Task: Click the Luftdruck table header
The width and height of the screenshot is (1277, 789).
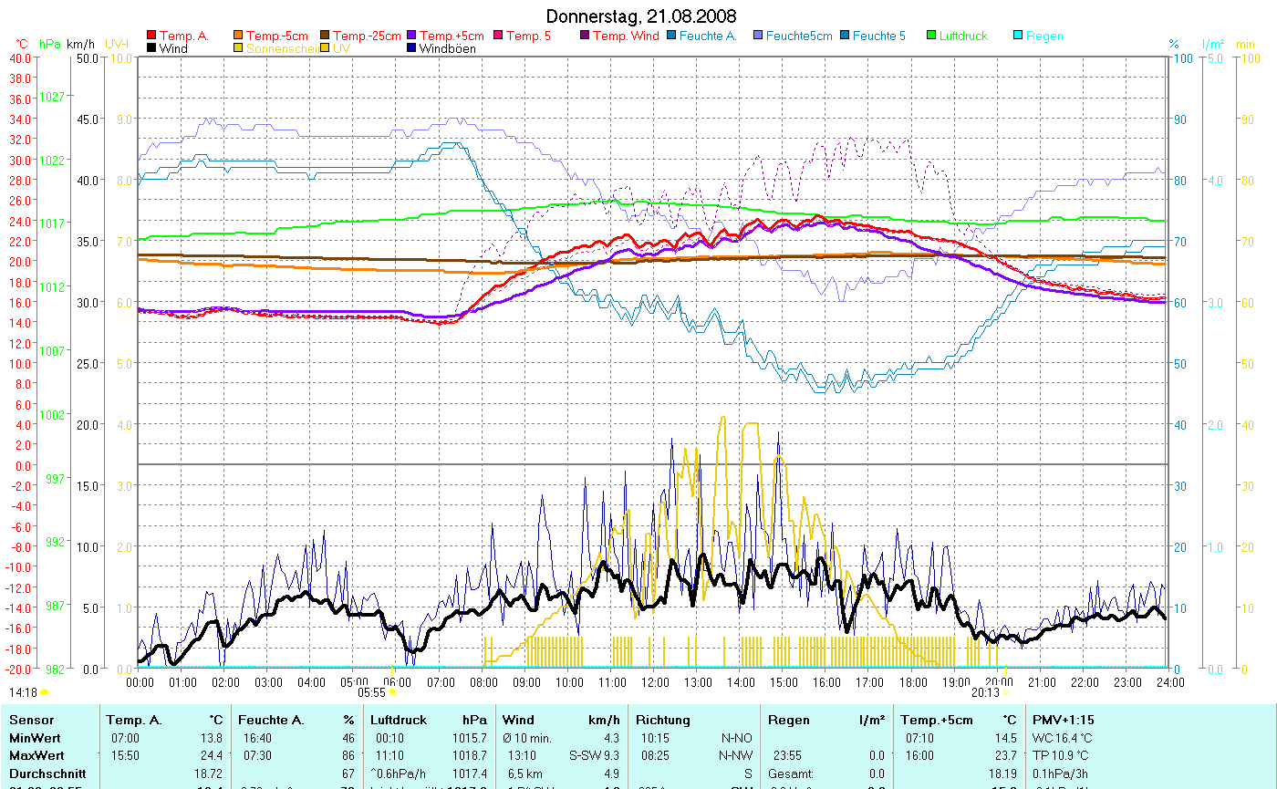Action: (399, 720)
